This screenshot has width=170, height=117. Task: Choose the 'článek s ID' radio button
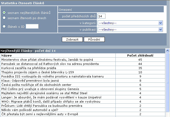click(4, 26)
